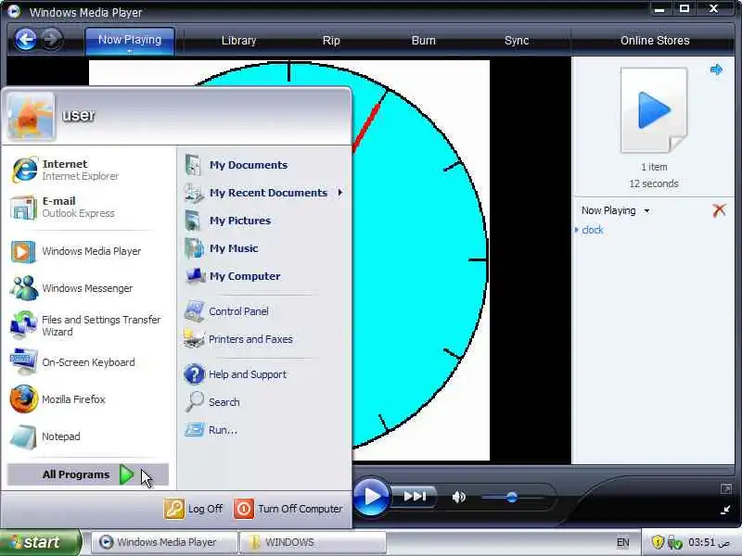Open My Documents folder
The height and width of the screenshot is (556, 742).
[264, 165]
